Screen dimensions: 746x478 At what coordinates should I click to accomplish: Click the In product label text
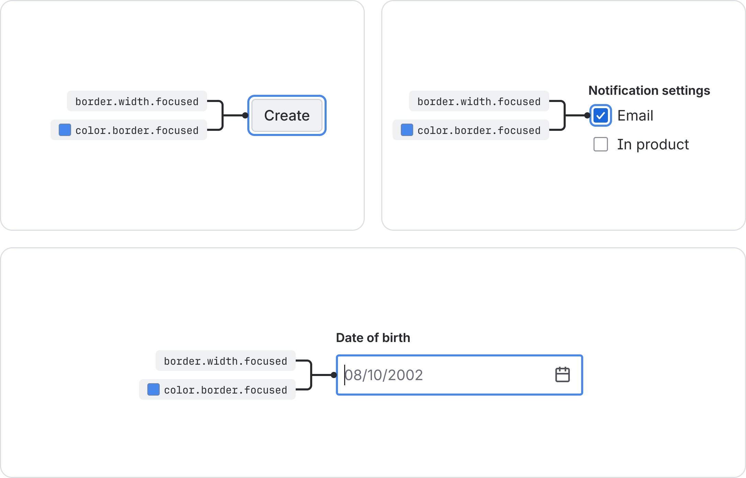pyautogui.click(x=653, y=144)
